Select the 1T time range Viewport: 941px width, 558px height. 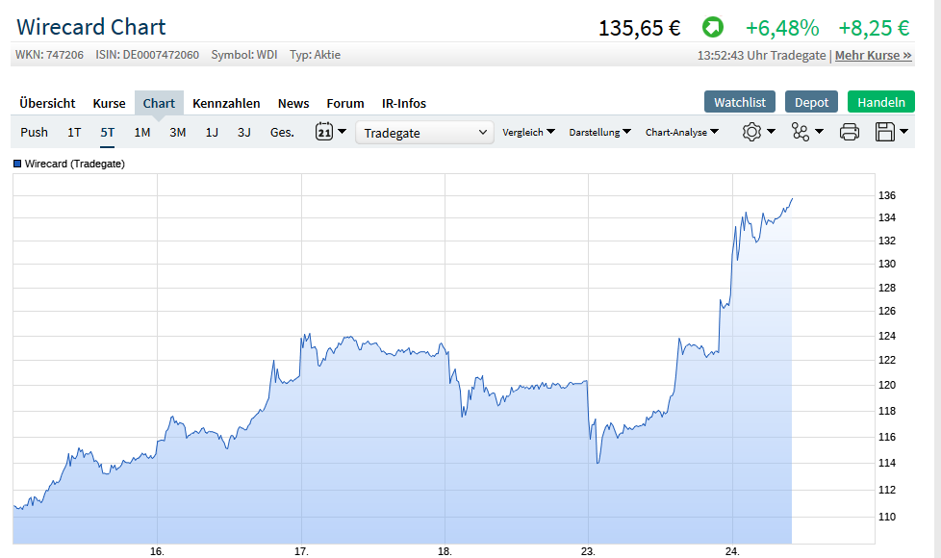pyautogui.click(x=74, y=132)
